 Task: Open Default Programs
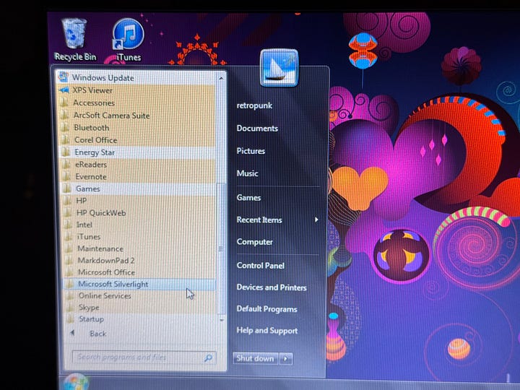click(x=267, y=309)
